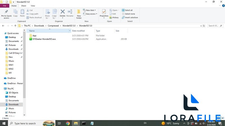Choose Copy path in Clipboard group
Screen dimensions: 225x126
(32, 14)
